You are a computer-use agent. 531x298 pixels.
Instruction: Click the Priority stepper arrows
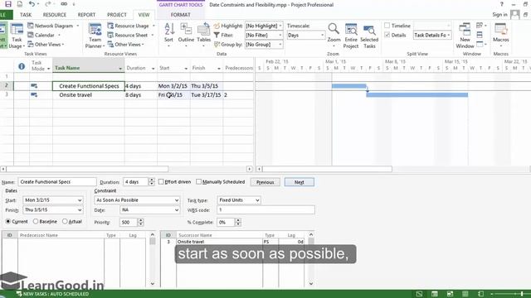[x=141, y=223]
